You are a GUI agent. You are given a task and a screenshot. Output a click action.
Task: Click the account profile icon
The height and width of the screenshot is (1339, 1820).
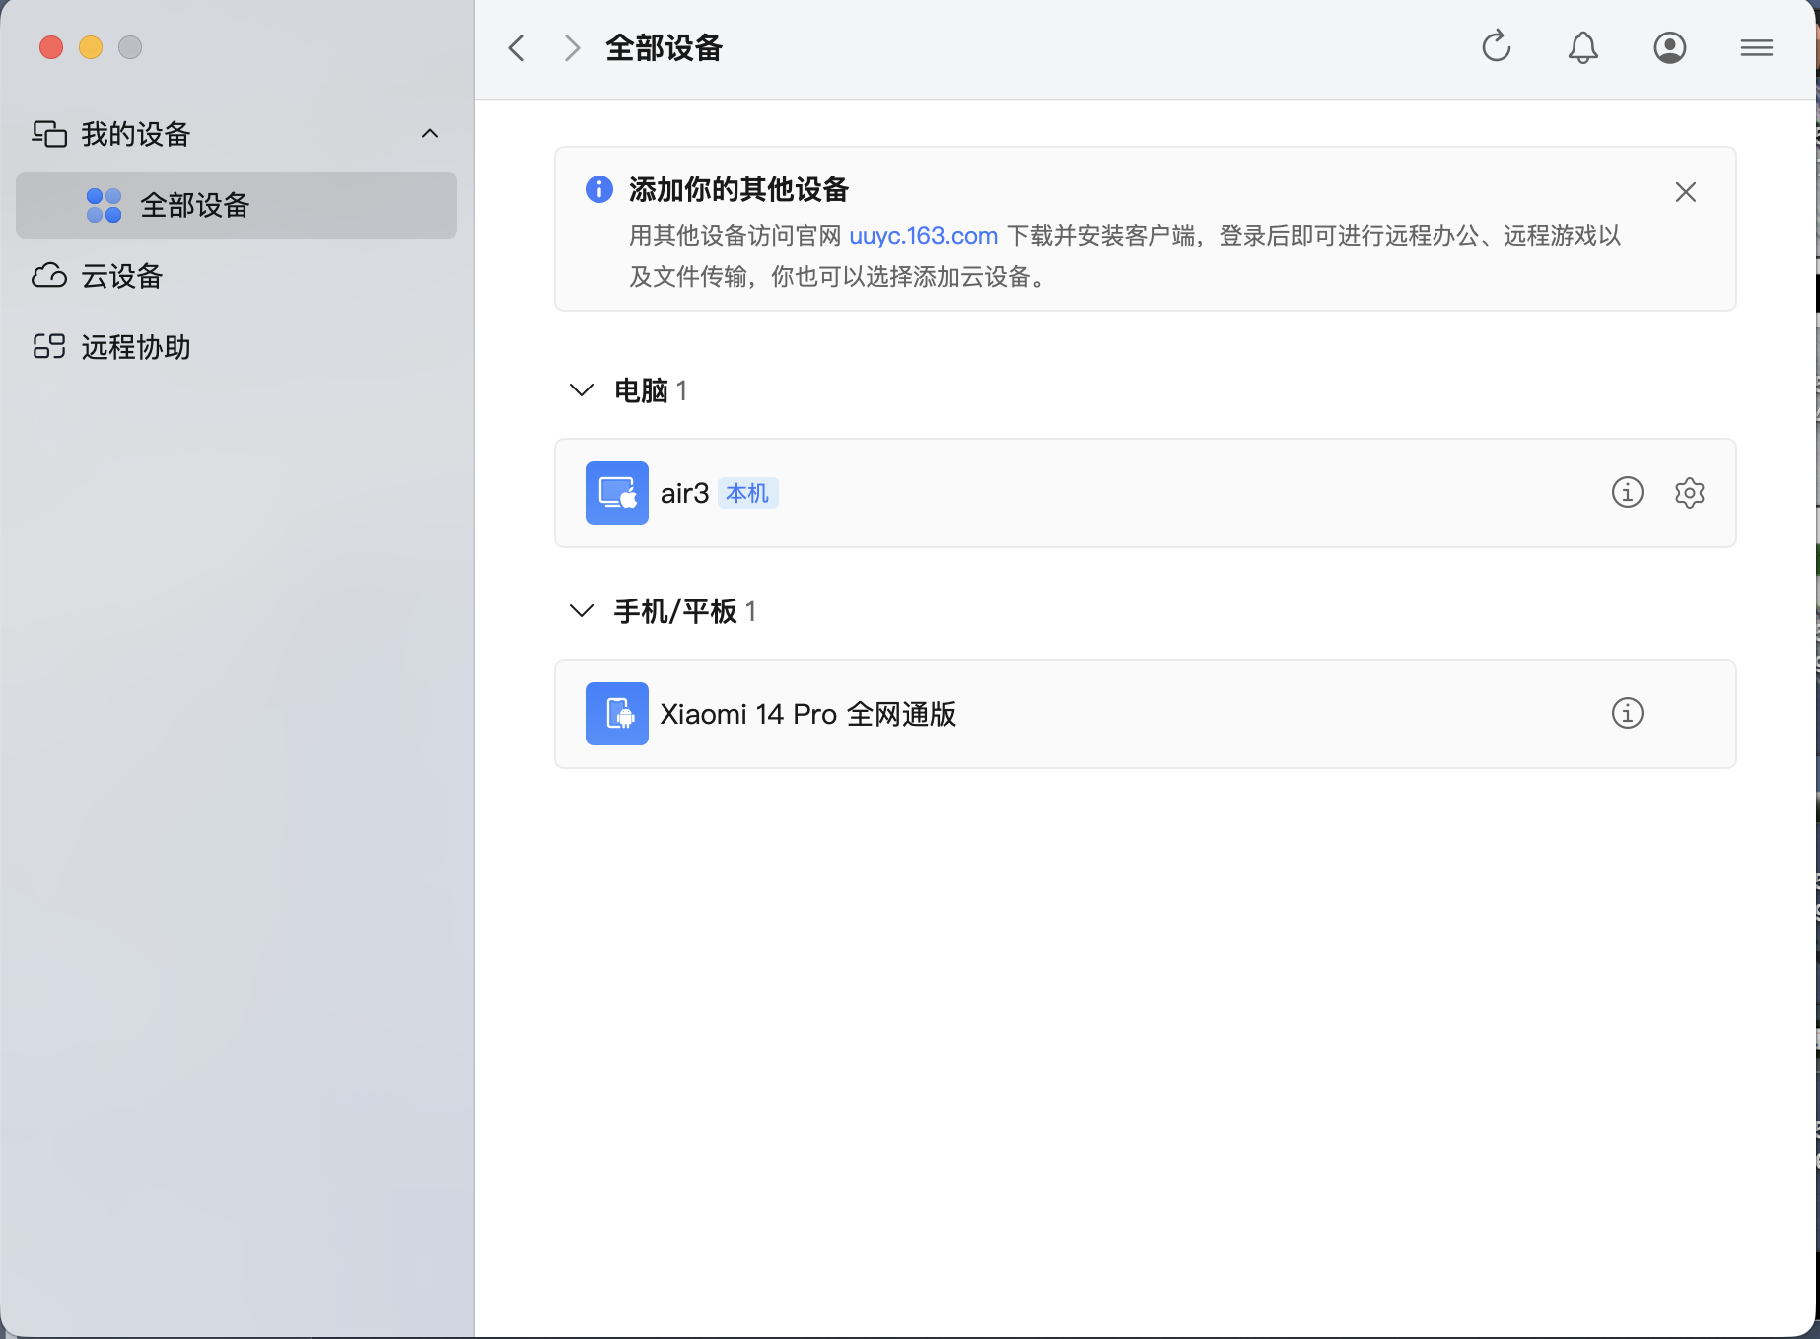click(x=1669, y=46)
